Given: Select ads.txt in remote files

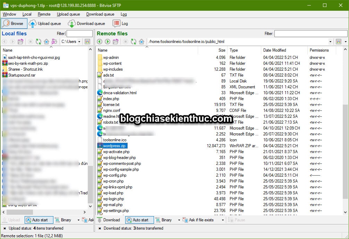Looking at the screenshot, I should tap(108, 75).
